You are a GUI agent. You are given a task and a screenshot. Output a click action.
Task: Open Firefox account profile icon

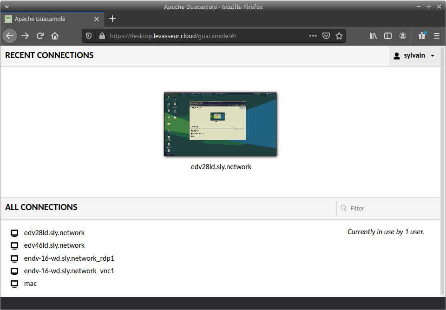403,36
